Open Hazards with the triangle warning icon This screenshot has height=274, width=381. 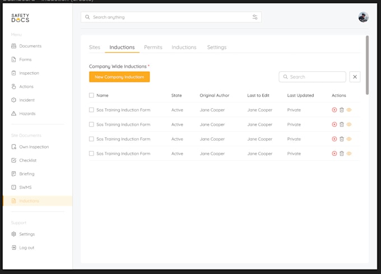pyautogui.click(x=24, y=113)
